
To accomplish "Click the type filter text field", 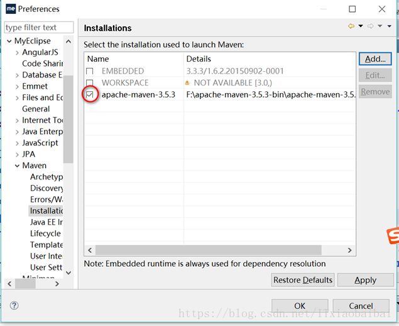I will click(x=39, y=27).
